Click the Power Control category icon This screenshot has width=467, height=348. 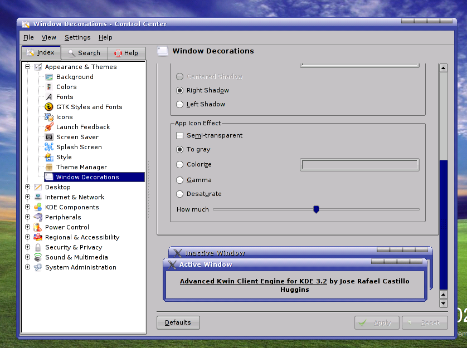pyautogui.click(x=38, y=227)
